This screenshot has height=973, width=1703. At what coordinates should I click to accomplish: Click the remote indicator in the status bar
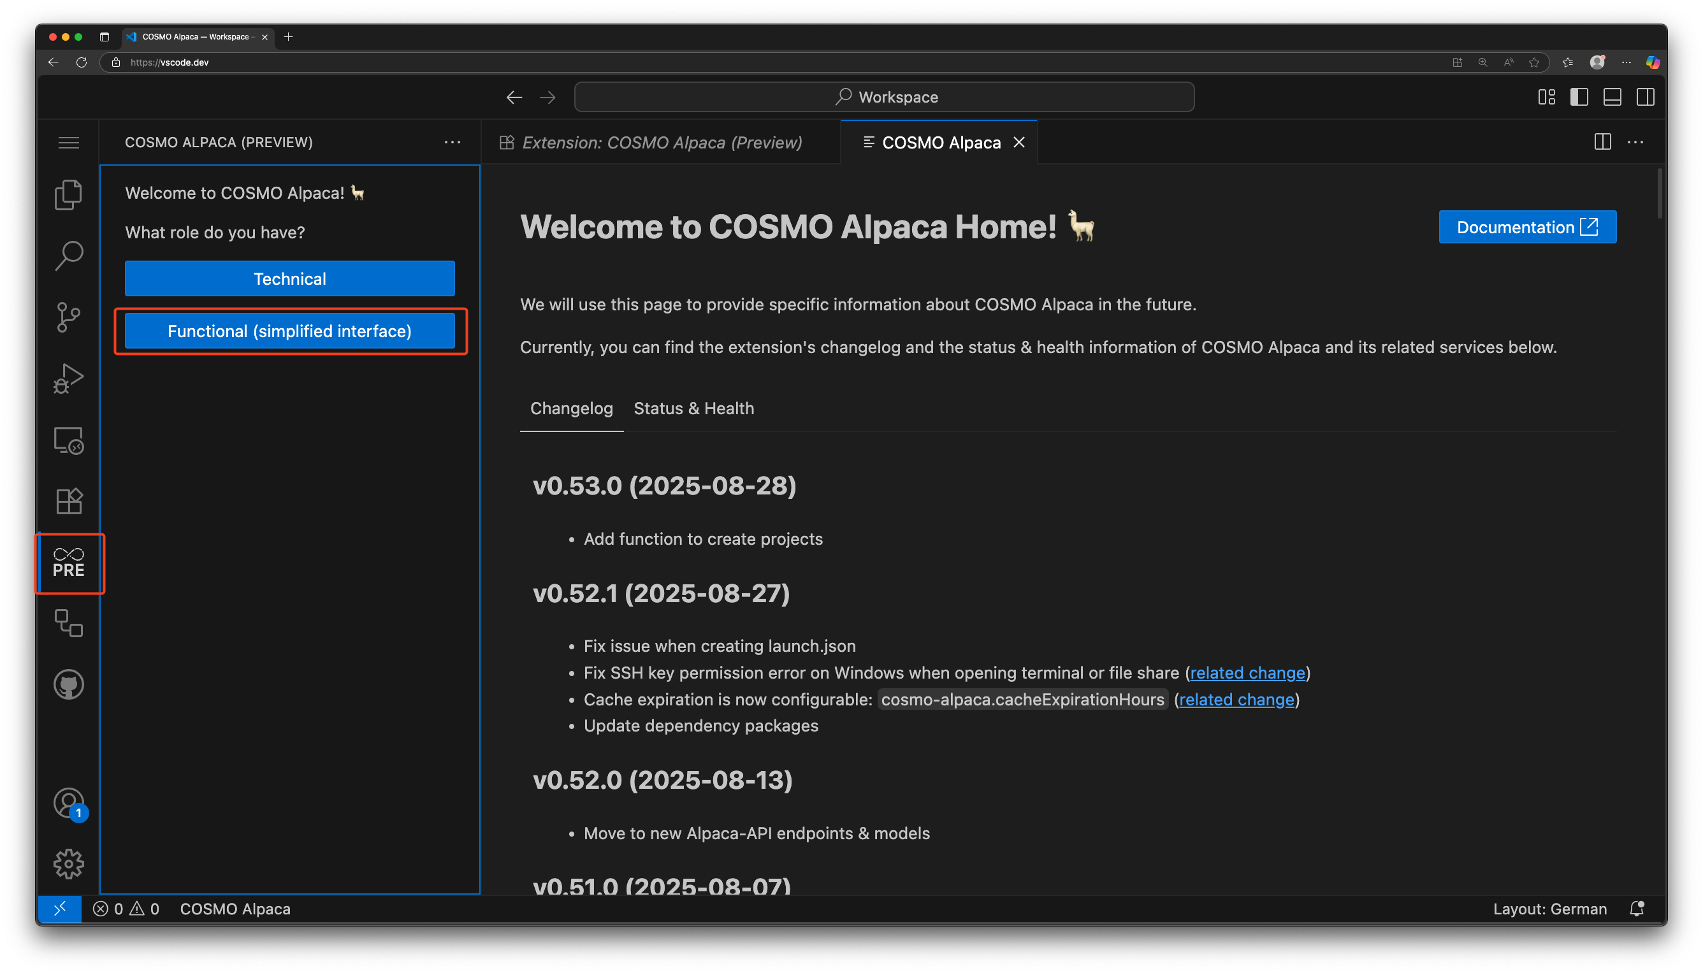pyautogui.click(x=59, y=909)
